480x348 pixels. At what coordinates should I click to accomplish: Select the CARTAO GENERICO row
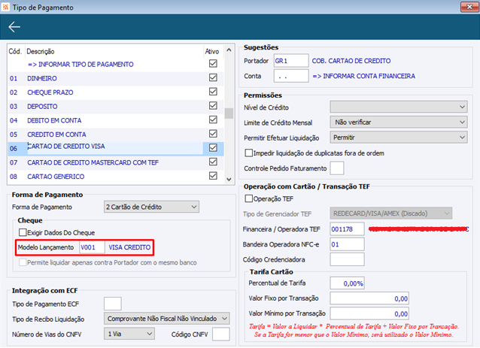pyautogui.click(x=116, y=177)
